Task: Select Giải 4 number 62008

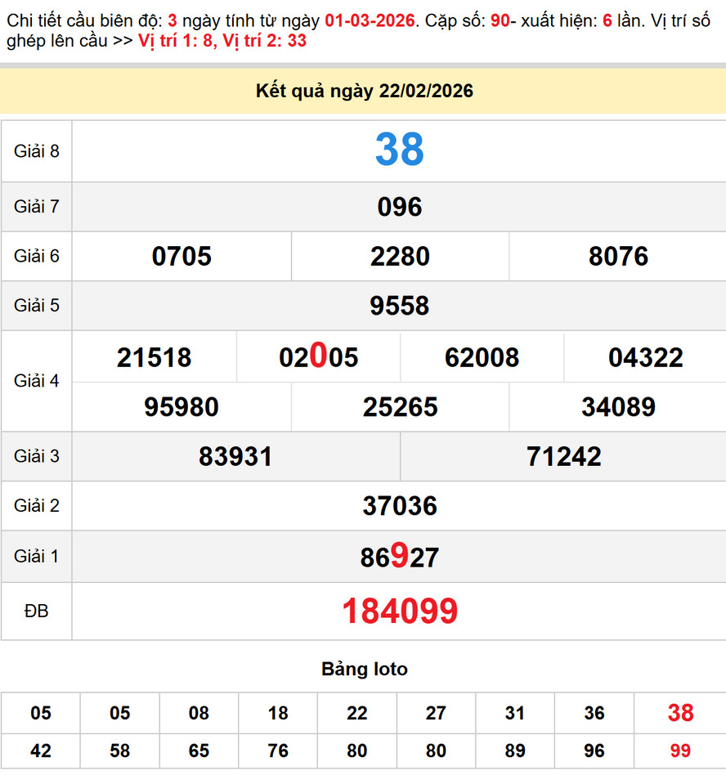Action: coord(482,357)
